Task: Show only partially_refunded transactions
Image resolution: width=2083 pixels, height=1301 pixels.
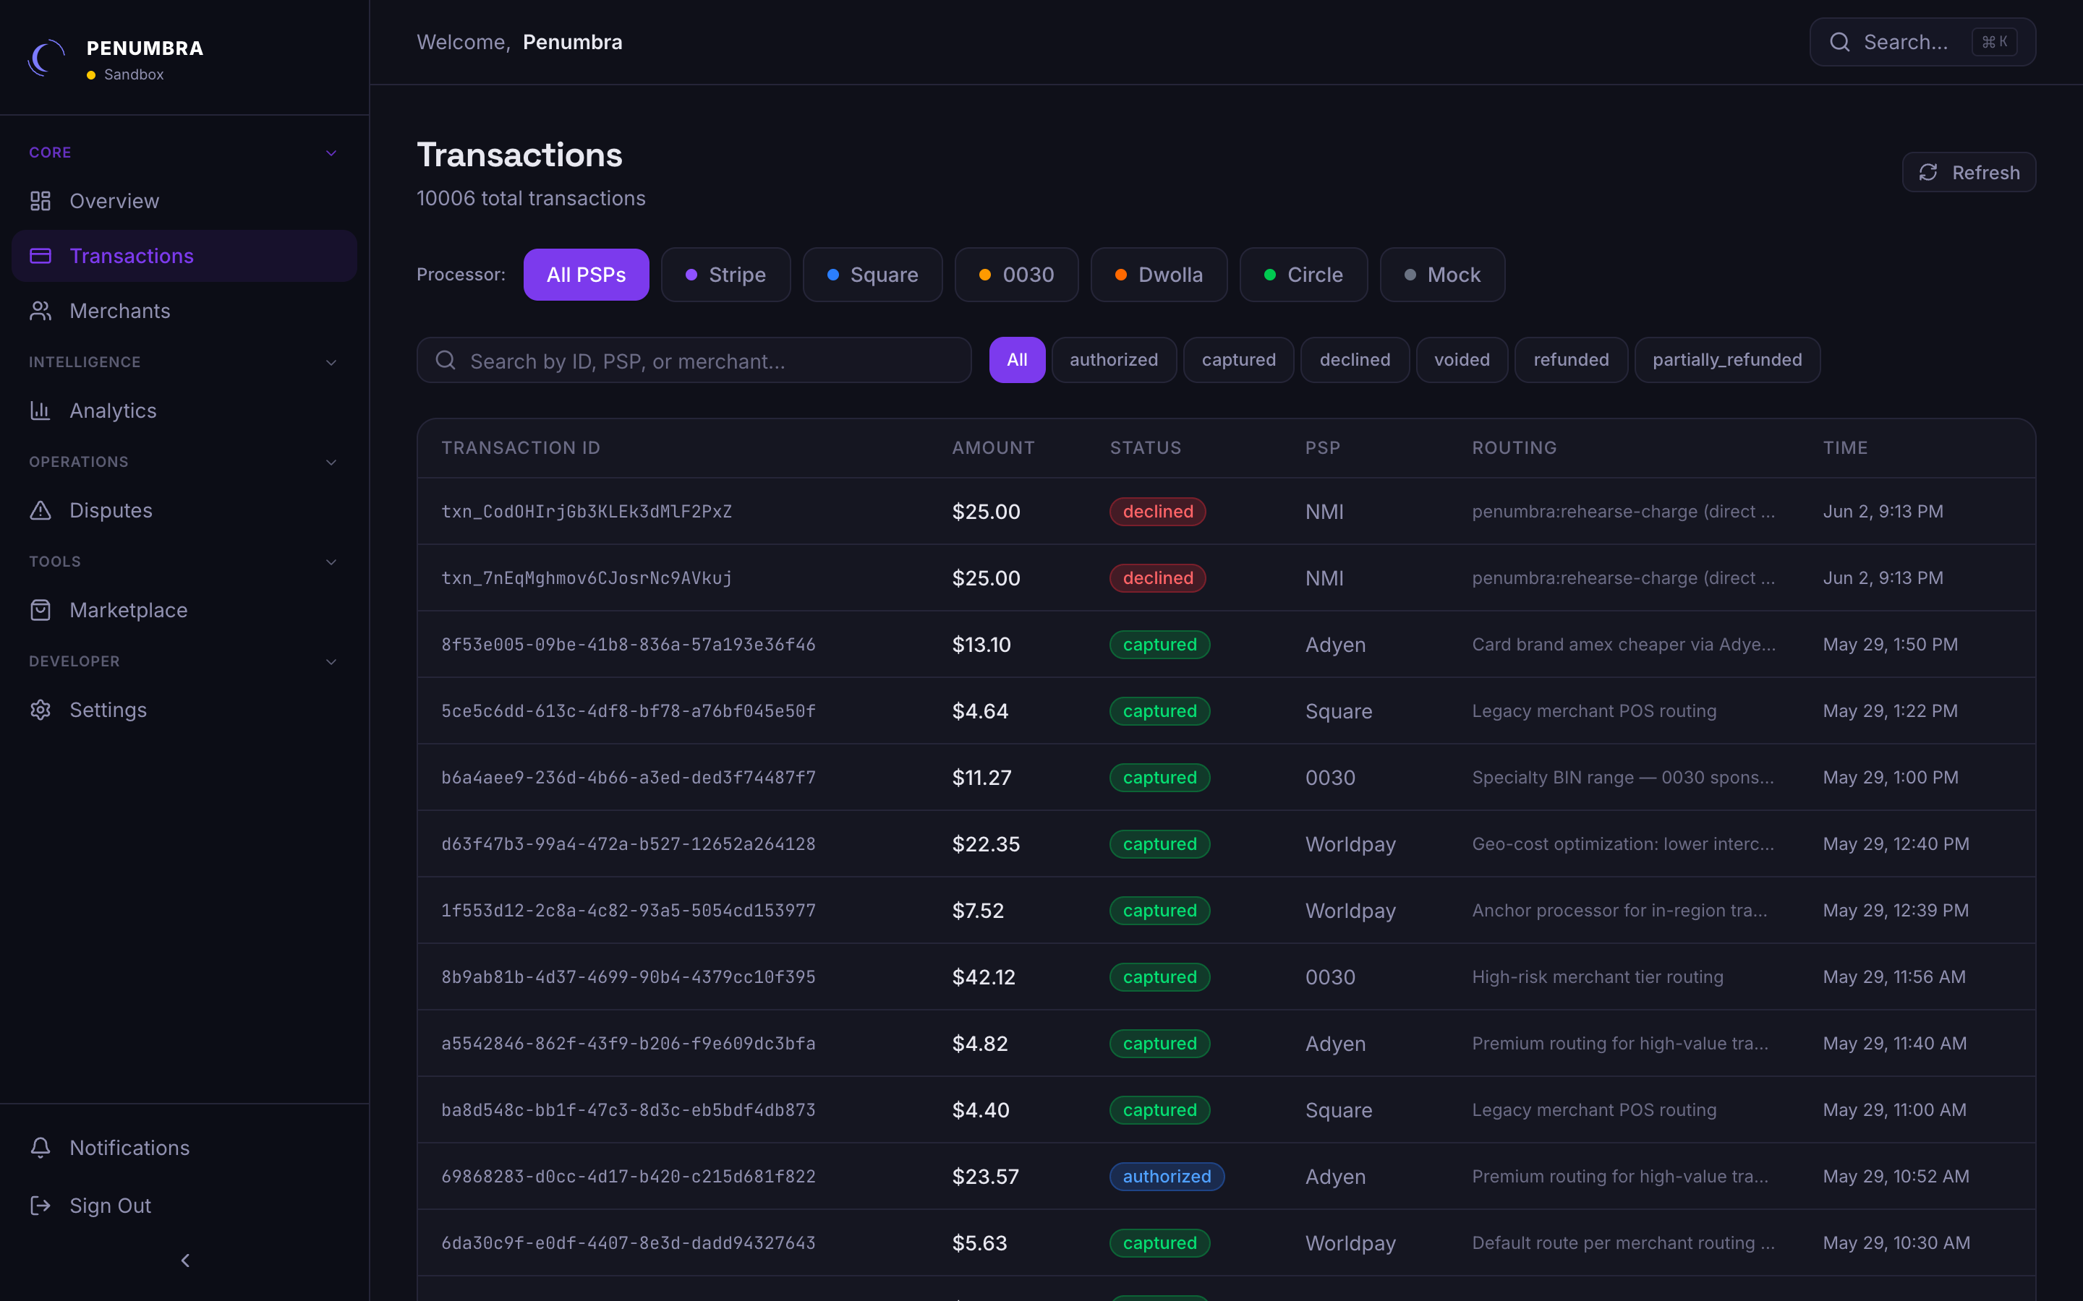Action: tap(1726, 360)
